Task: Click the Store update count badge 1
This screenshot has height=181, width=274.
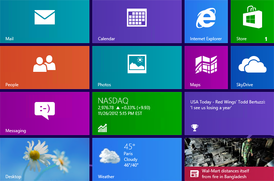Action: (266, 39)
